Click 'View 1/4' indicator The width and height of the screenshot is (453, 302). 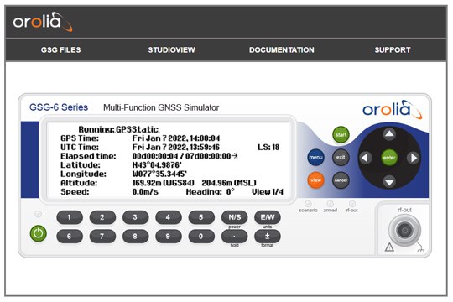click(268, 192)
